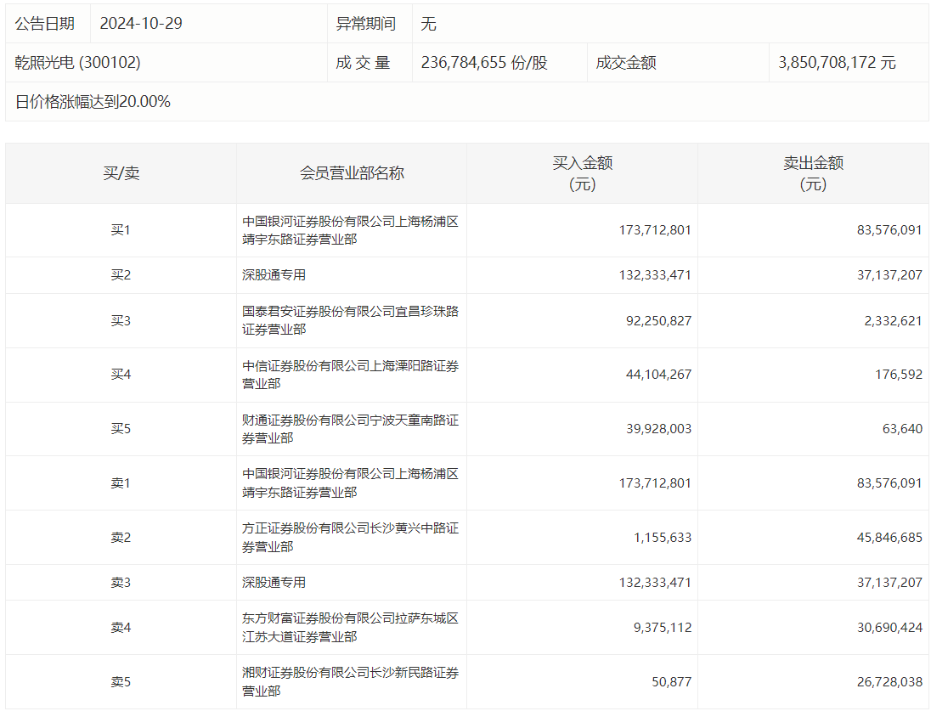The height and width of the screenshot is (711, 931).
Task: Click the 异常期间 label
Action: coord(366,24)
